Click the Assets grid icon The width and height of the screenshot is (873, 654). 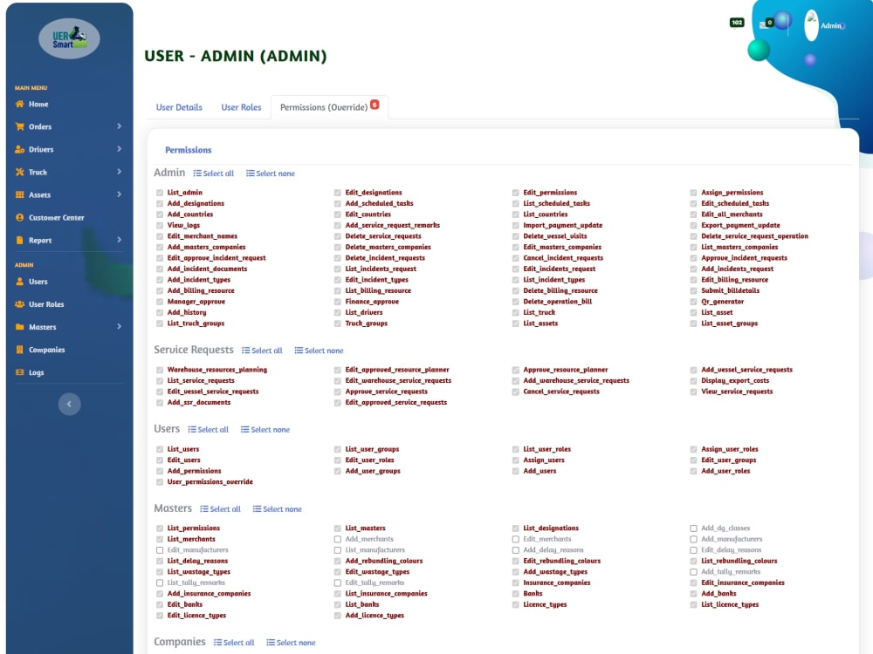pyautogui.click(x=20, y=194)
